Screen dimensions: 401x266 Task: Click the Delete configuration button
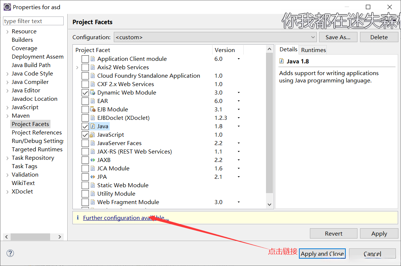[379, 37]
